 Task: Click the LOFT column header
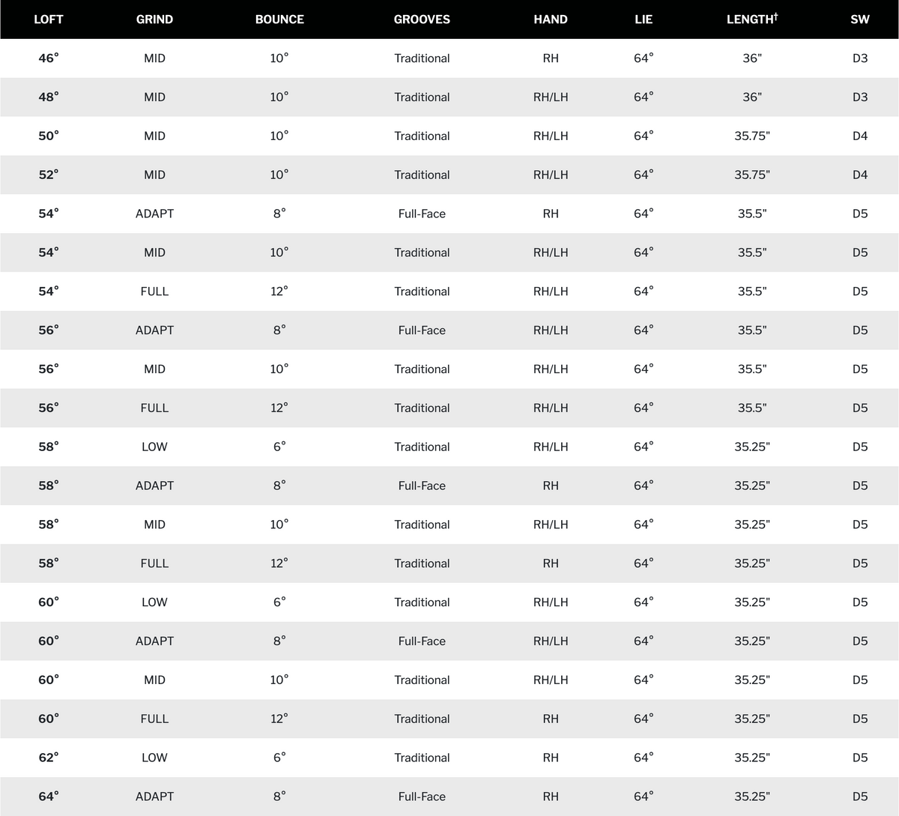tap(49, 19)
